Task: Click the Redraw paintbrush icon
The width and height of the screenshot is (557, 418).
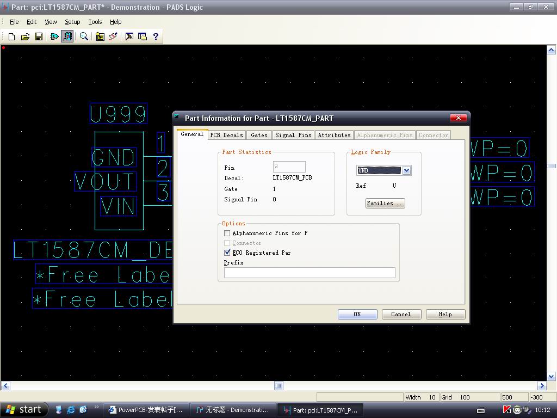Action: [113, 36]
